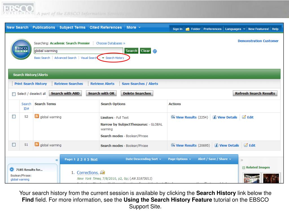
Task: Open the Folder icon in top bar
Action: coord(187,29)
